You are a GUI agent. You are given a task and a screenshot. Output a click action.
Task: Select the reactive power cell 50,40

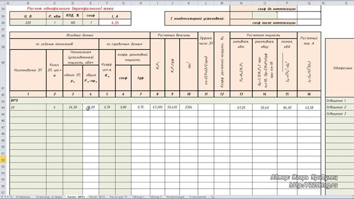(264, 108)
